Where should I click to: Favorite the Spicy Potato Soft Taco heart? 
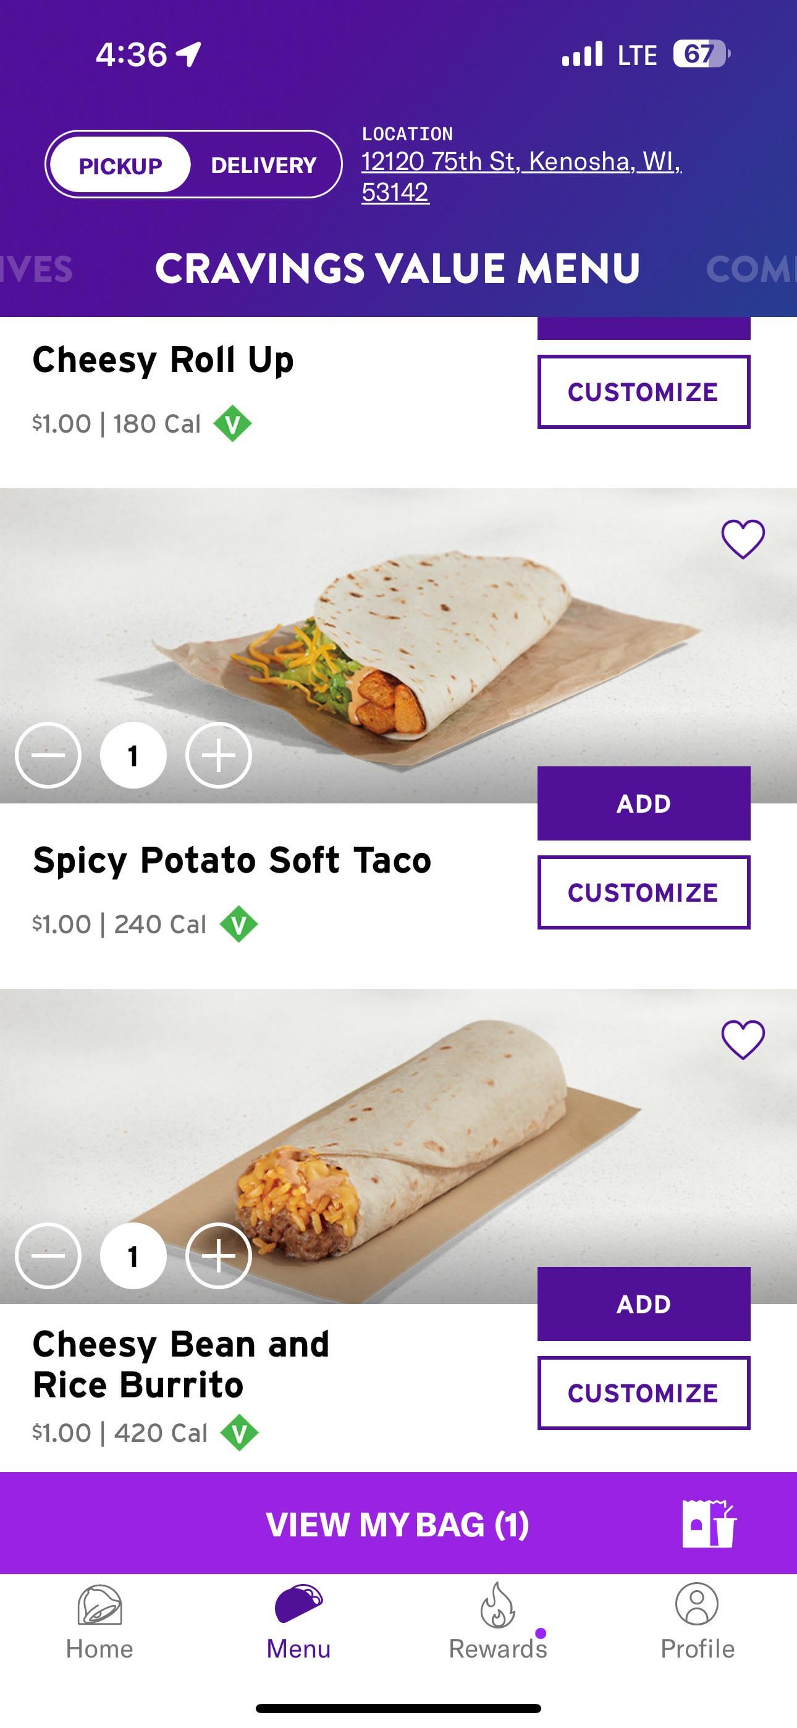743,539
